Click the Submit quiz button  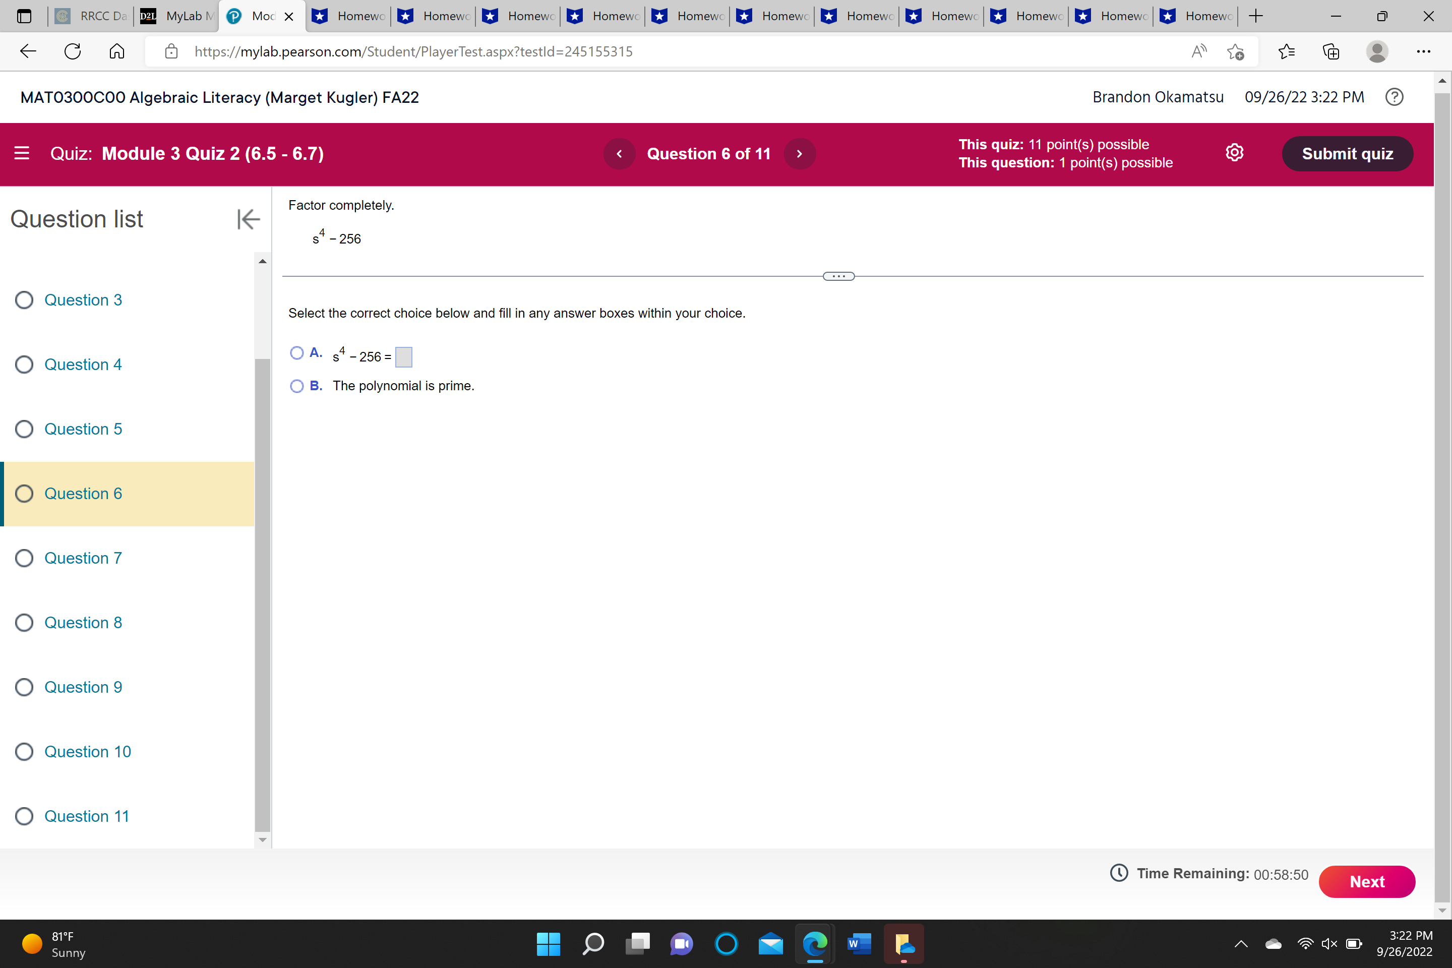1347,154
